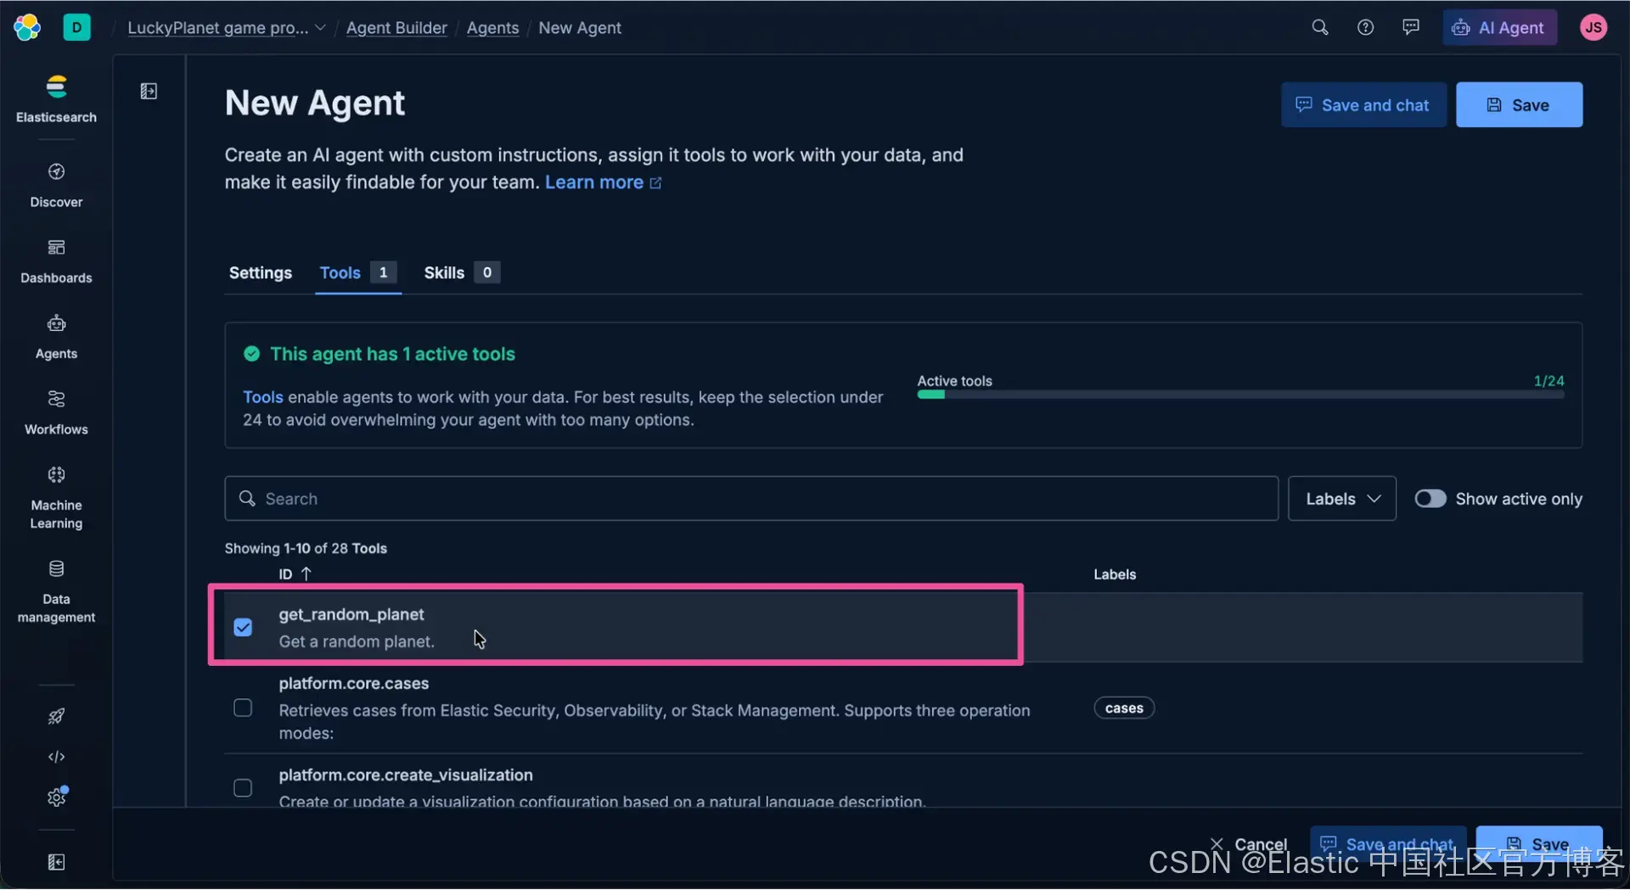Open Agents from the sidebar
The height and width of the screenshot is (890, 1630).
pyautogui.click(x=56, y=337)
